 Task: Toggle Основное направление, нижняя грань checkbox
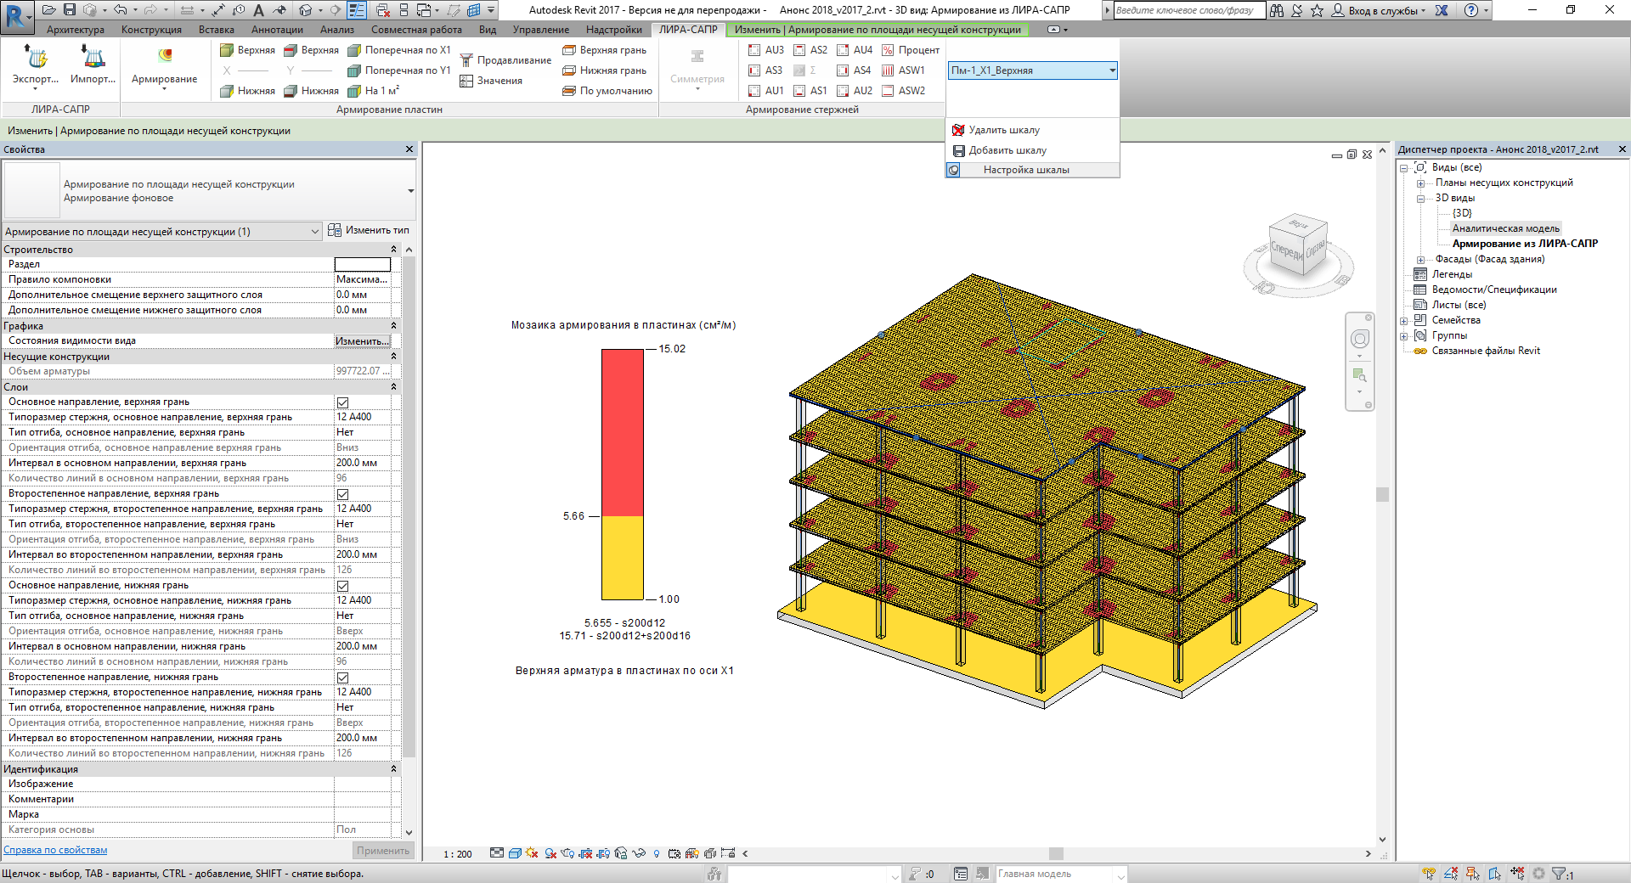pos(342,586)
